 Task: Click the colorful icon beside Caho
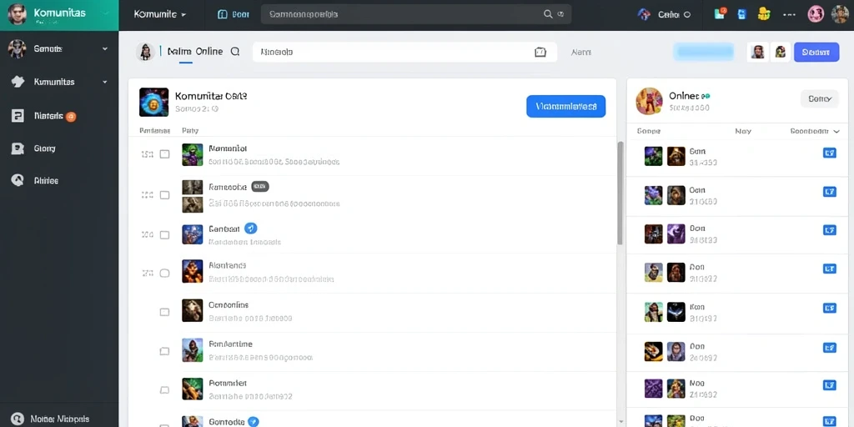click(x=644, y=15)
